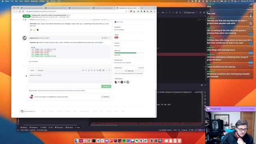The height and width of the screenshot is (144, 256).
Task: Open the Git tool window in the IDE
Action: tap(51, 127)
